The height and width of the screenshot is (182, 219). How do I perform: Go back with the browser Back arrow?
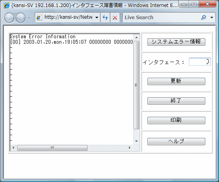point(9,18)
